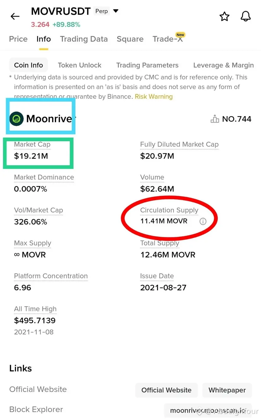The height and width of the screenshot is (419, 261).
Task: Open the Whitepaper button
Action: [227, 390]
